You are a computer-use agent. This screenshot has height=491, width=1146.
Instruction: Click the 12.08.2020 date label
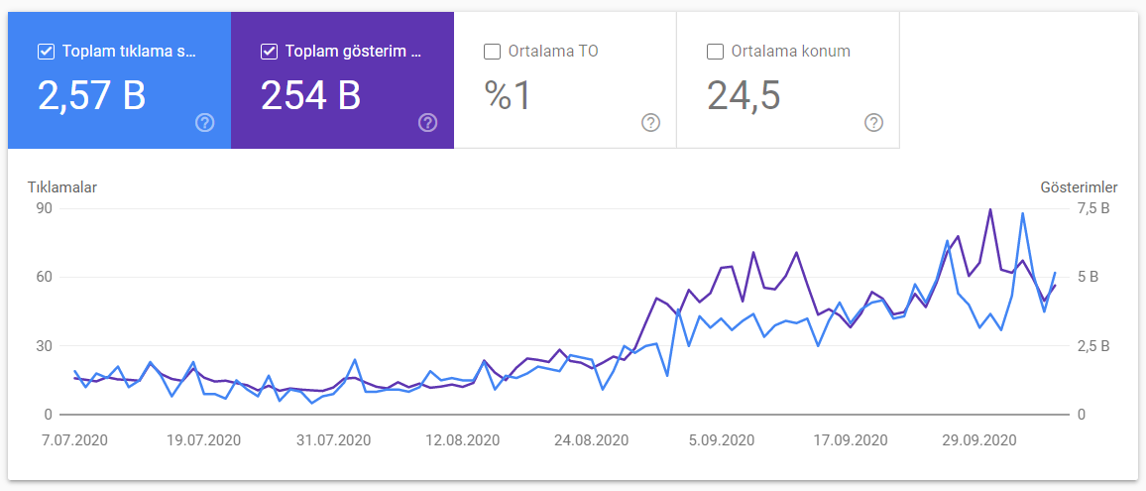(463, 441)
